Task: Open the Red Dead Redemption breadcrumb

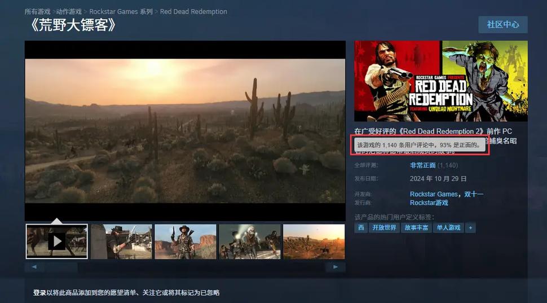Action: [193, 11]
